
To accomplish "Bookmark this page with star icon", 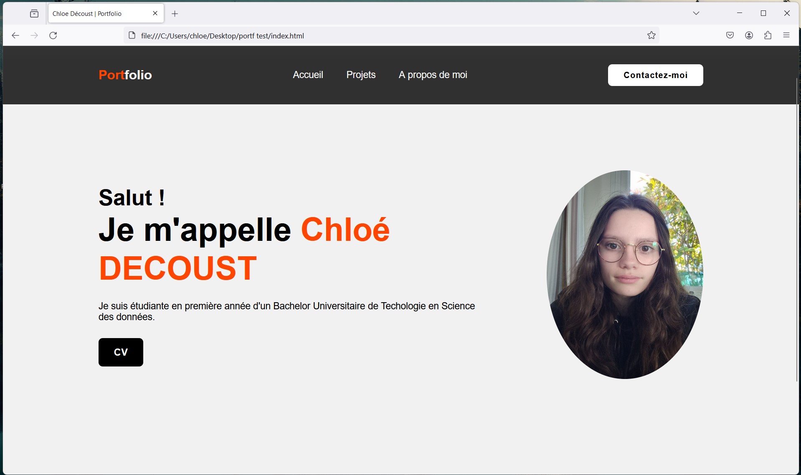I will click(x=651, y=35).
